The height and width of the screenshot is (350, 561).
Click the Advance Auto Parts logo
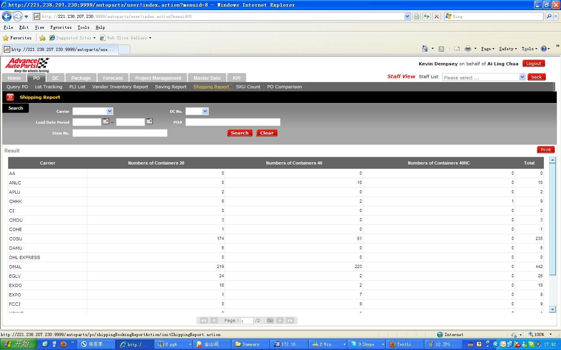point(27,65)
